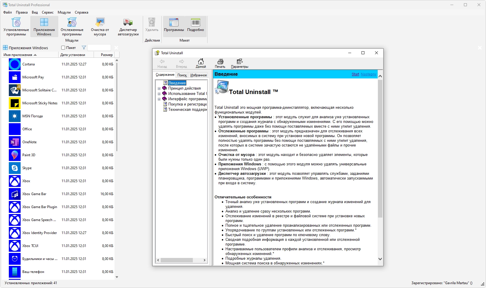The image size is (486, 288).
Task: Click the filter funnel icon
Action: point(84,48)
